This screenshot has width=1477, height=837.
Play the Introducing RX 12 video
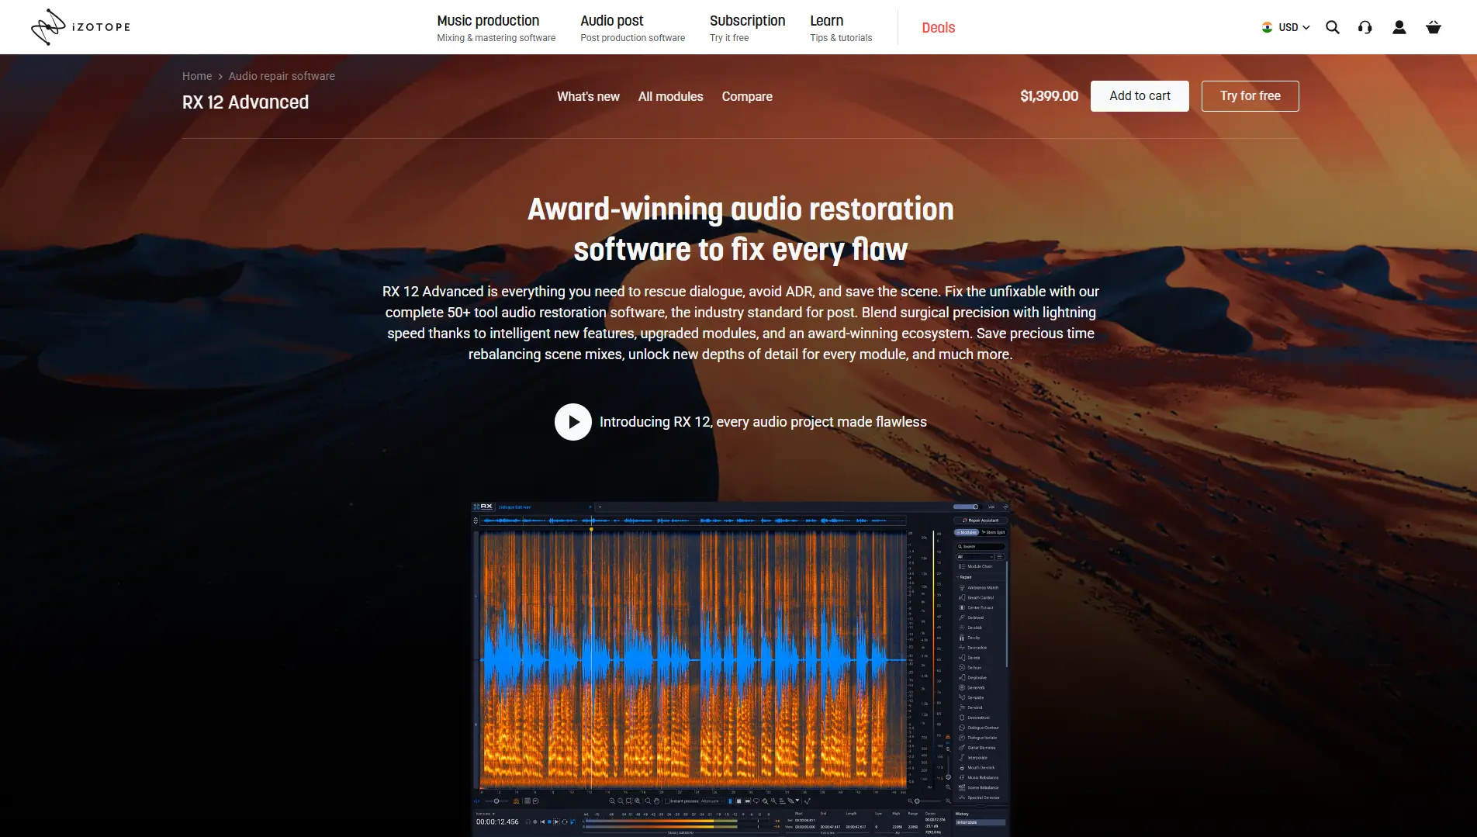pos(573,422)
